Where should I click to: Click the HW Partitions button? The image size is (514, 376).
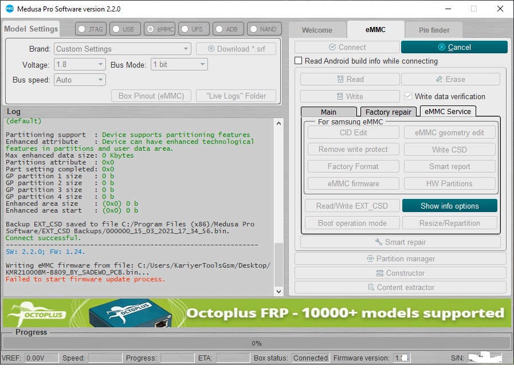[x=449, y=183]
